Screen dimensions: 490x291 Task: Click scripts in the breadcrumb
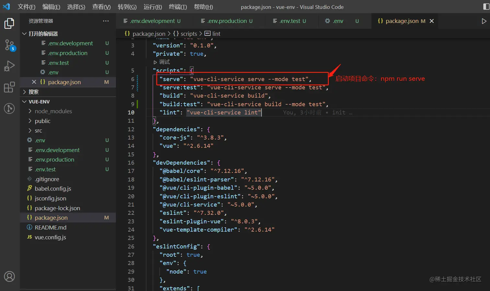coord(189,34)
